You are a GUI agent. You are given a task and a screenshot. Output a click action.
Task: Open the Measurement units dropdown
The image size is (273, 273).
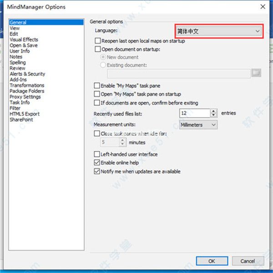[198, 125]
